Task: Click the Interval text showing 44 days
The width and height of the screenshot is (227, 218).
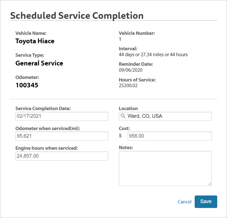Action: click(153, 54)
